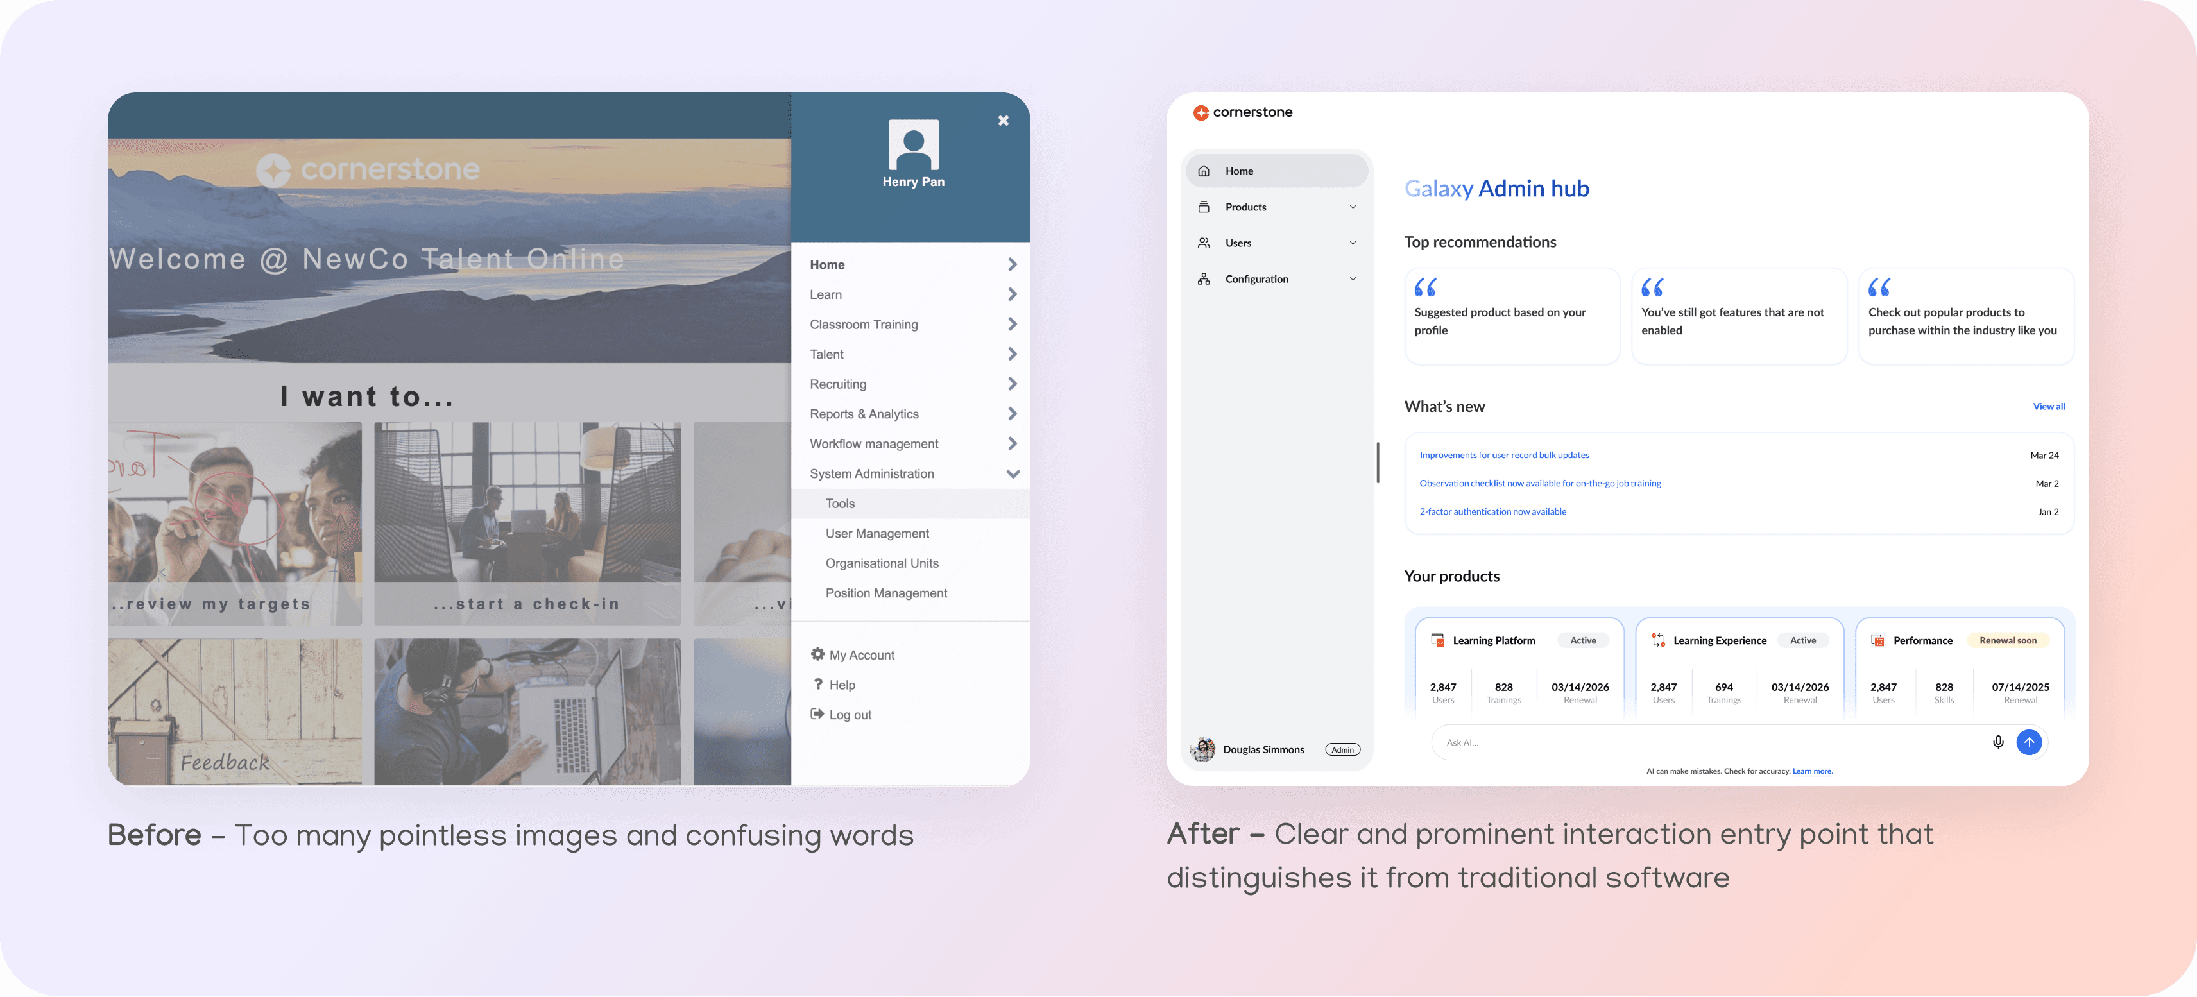Select User Management submenu item
This screenshot has height=997, width=2197.
(876, 533)
